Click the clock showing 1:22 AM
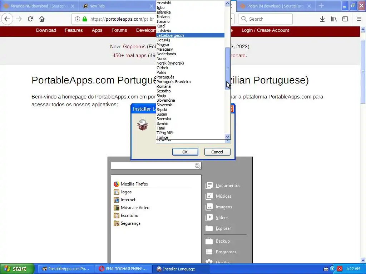This screenshot has width=366, height=274. tap(353, 269)
